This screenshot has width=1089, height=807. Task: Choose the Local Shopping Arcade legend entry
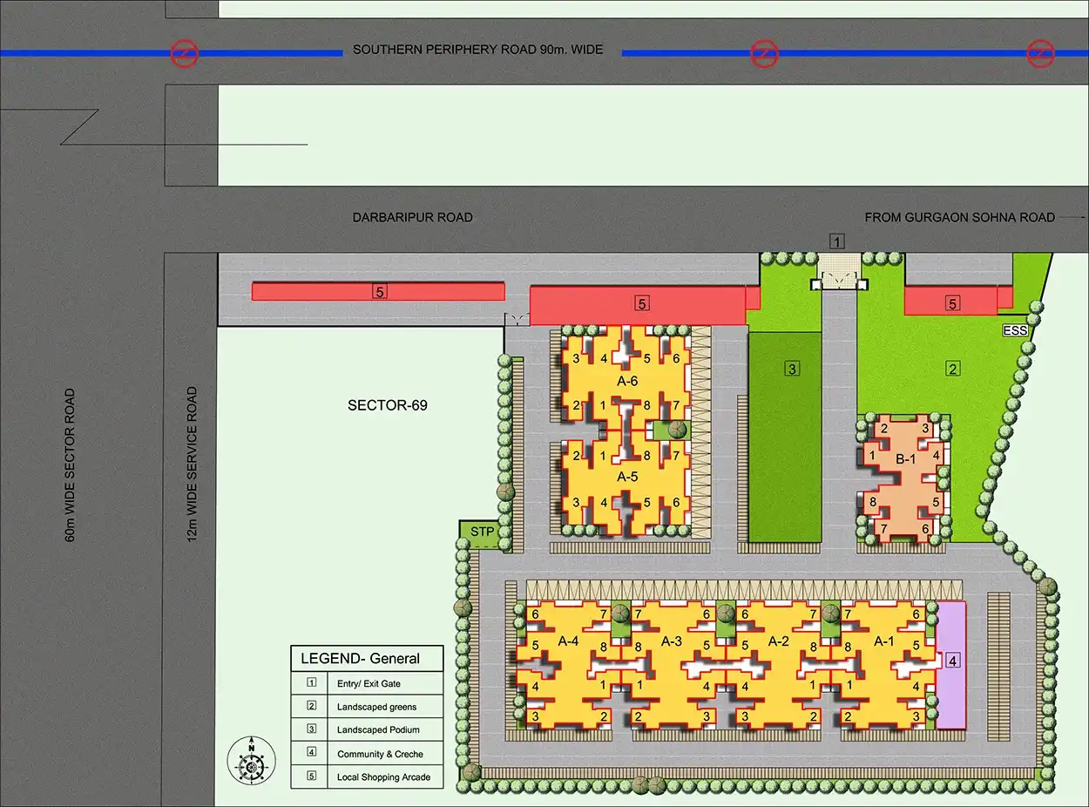pos(383,777)
